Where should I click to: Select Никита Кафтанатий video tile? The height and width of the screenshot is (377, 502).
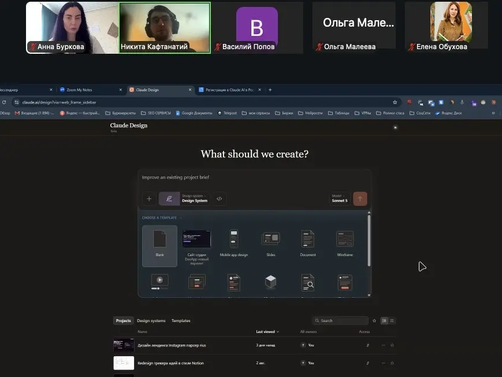165,28
